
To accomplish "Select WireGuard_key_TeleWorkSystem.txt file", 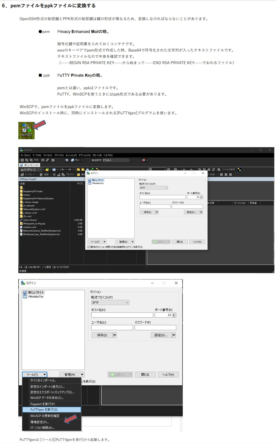I will (40, 234).
